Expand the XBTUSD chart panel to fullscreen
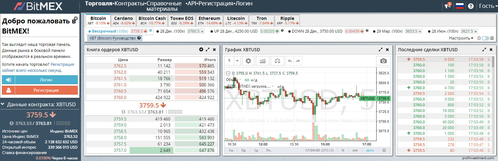 pyautogui.click(x=380, y=49)
